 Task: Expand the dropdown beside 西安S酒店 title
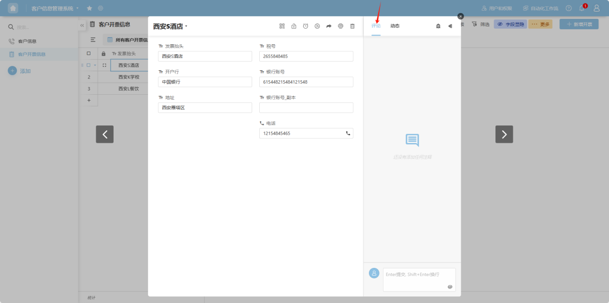point(186,26)
